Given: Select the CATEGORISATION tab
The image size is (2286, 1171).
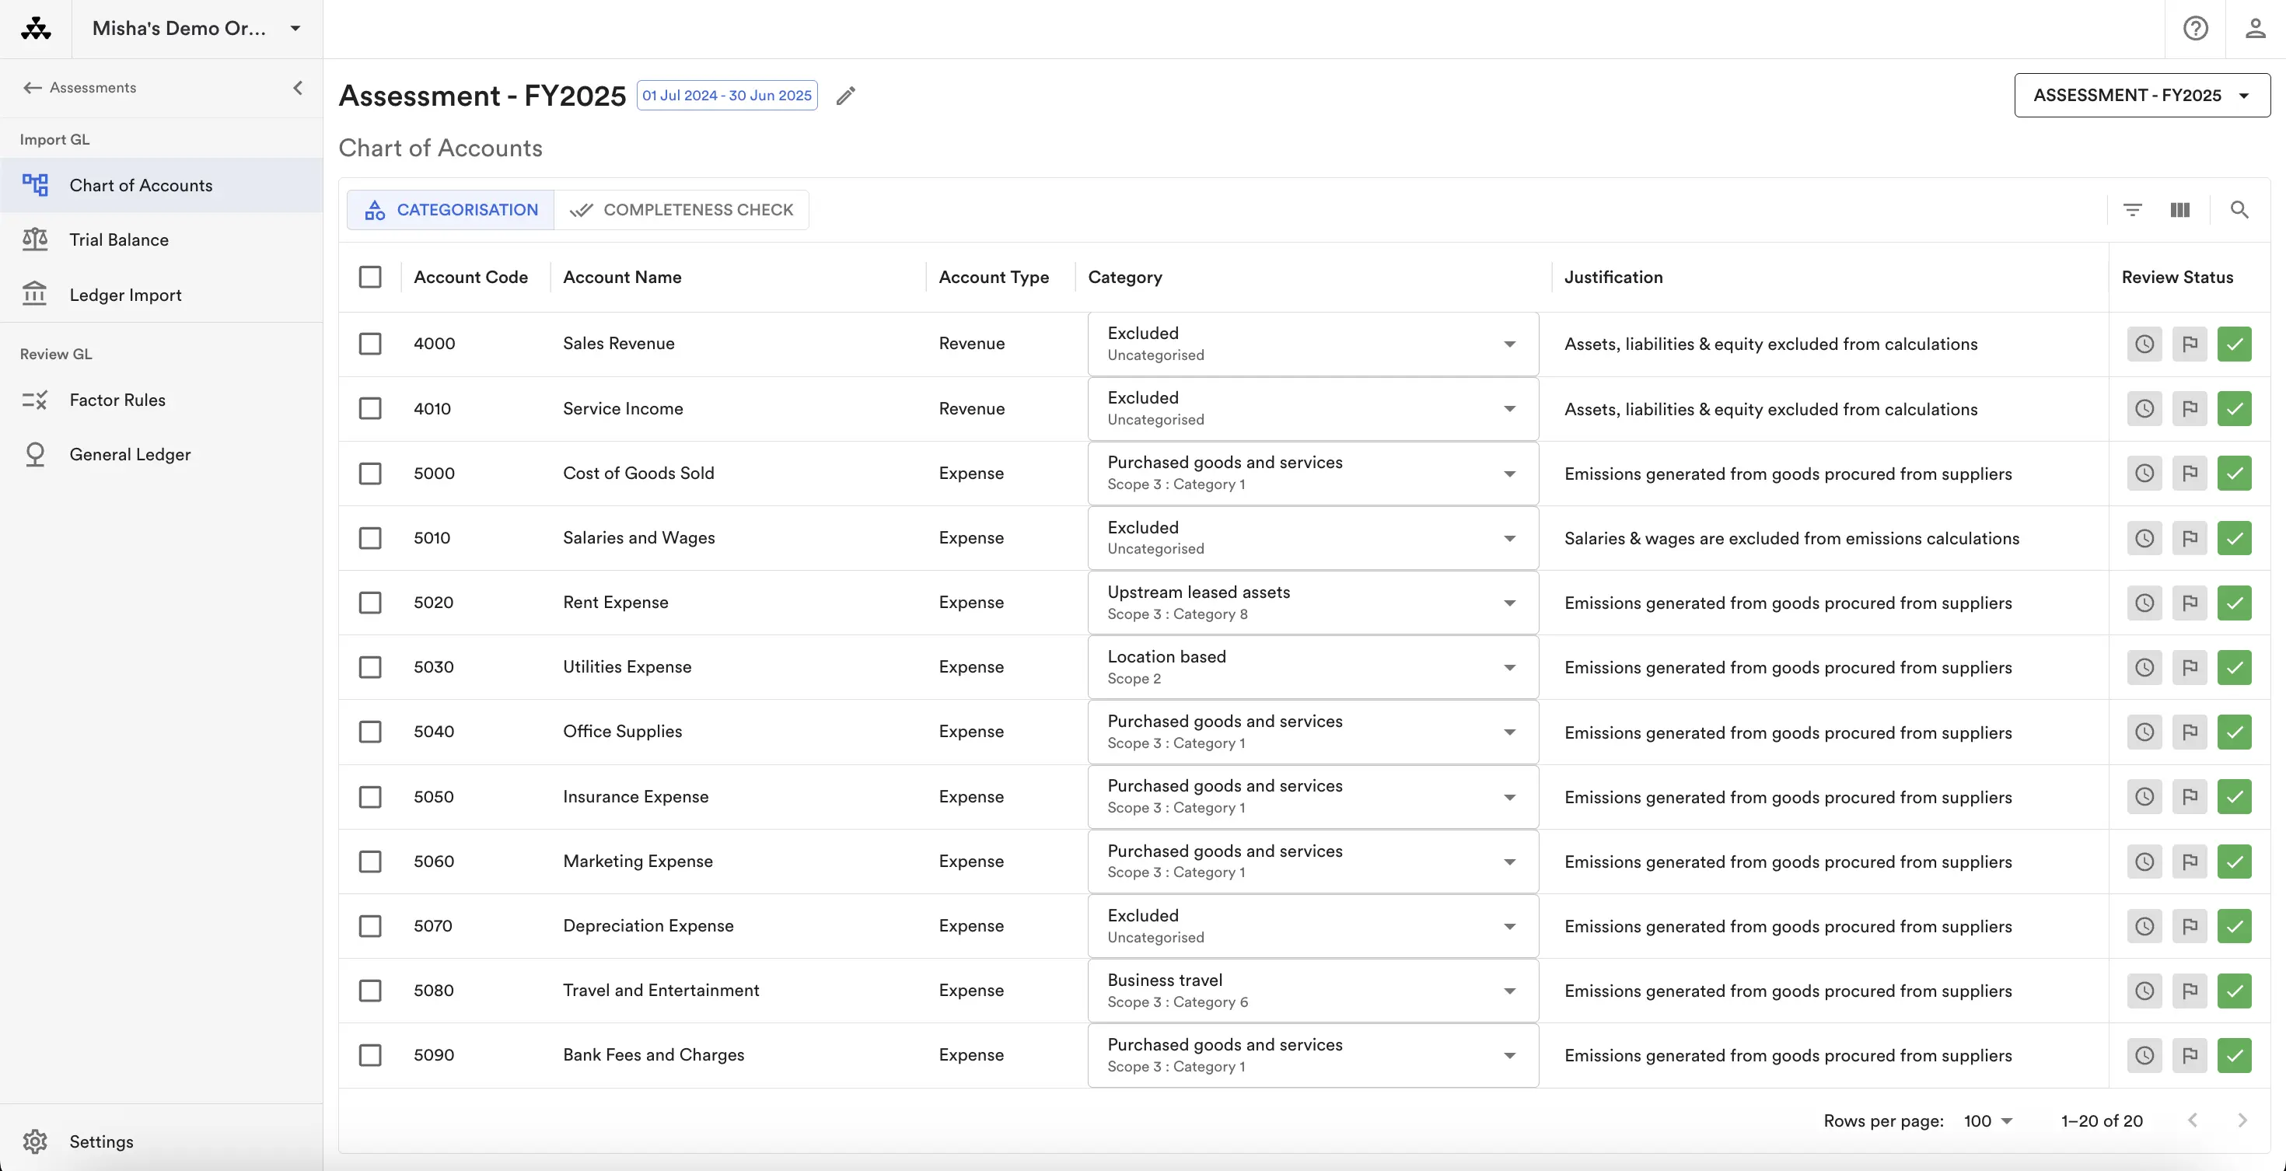Looking at the screenshot, I should point(450,209).
